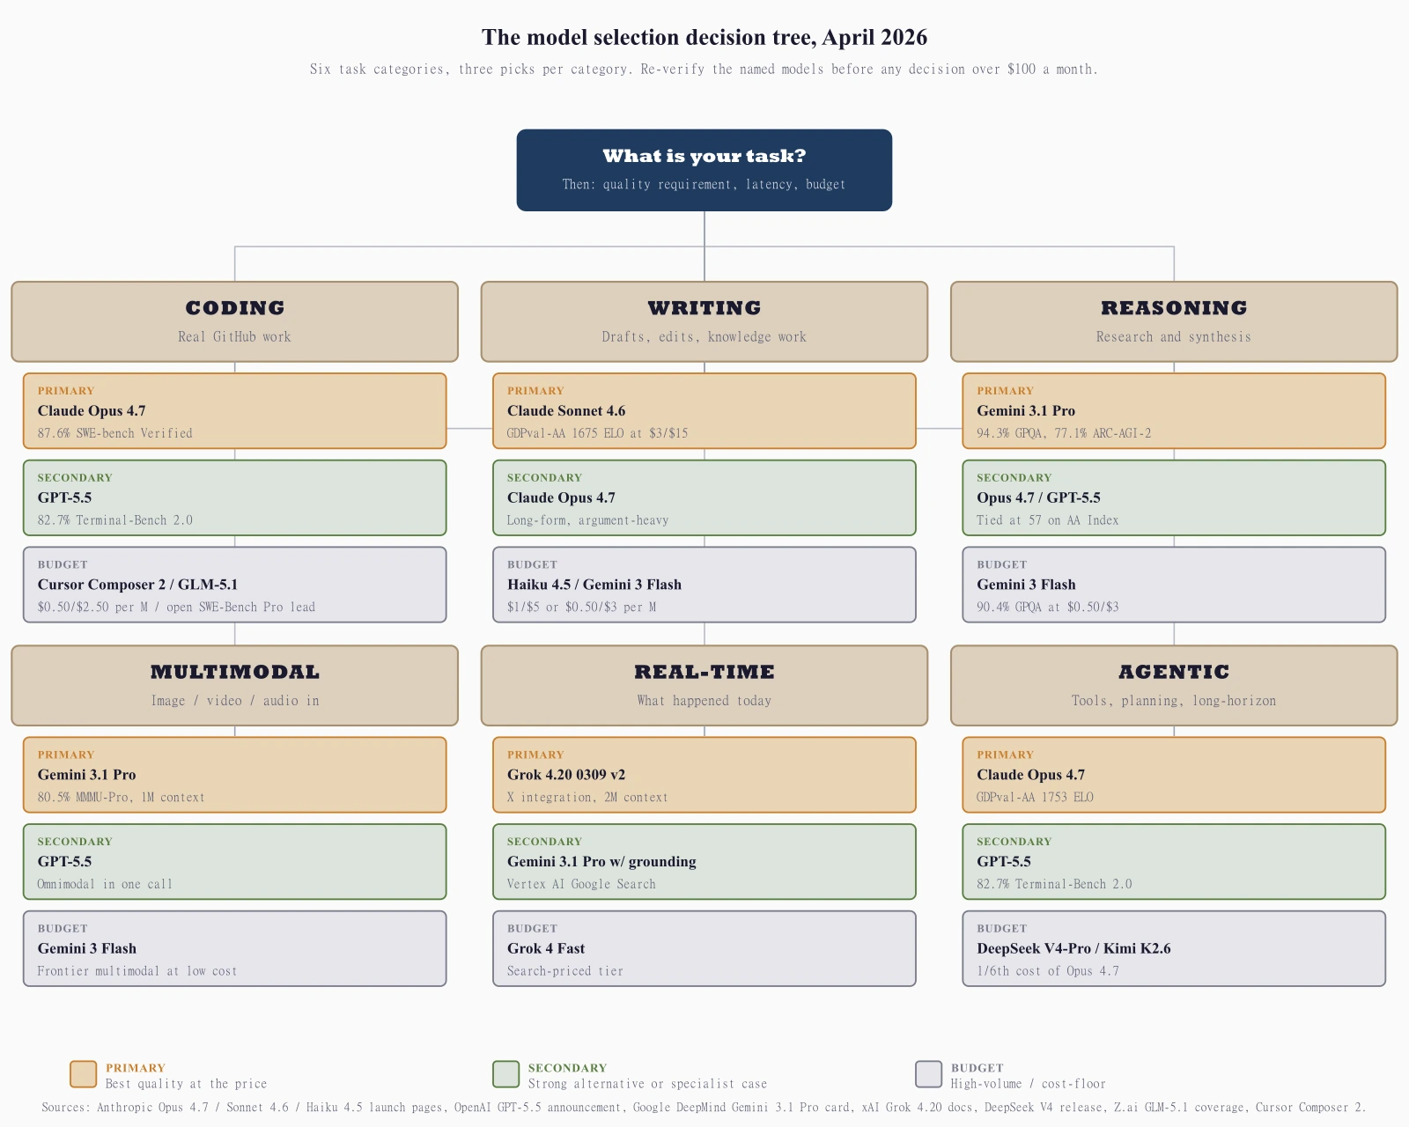This screenshot has height=1127, width=1409.
Task: Select the CODING category header
Action: 235,321
